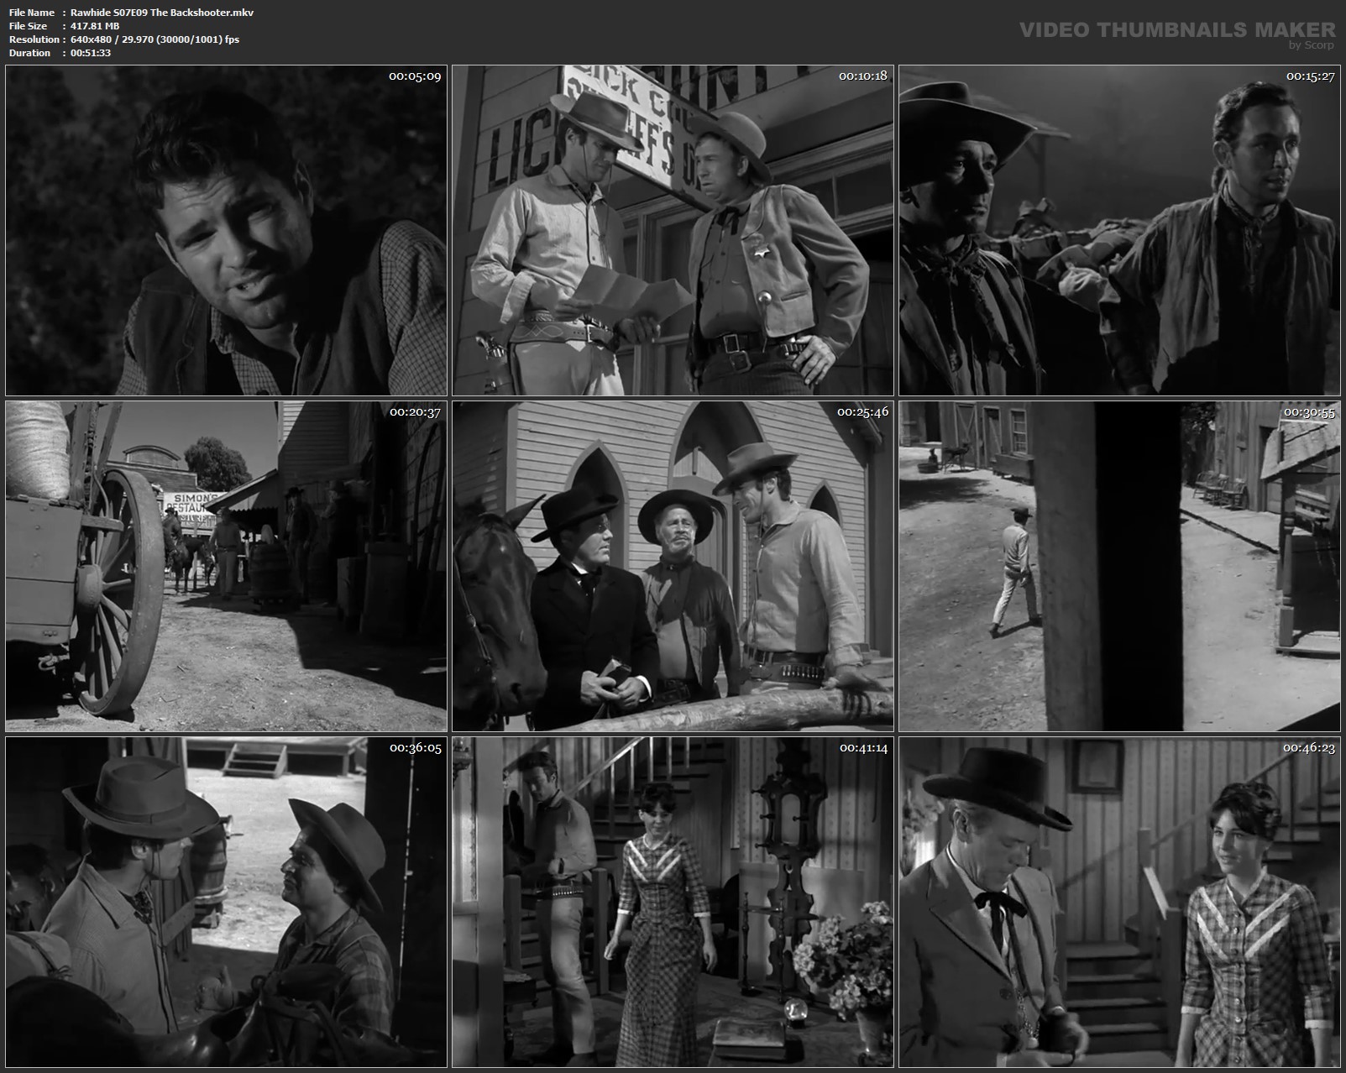Click the 00:30:55 timestamp label

1309,412
